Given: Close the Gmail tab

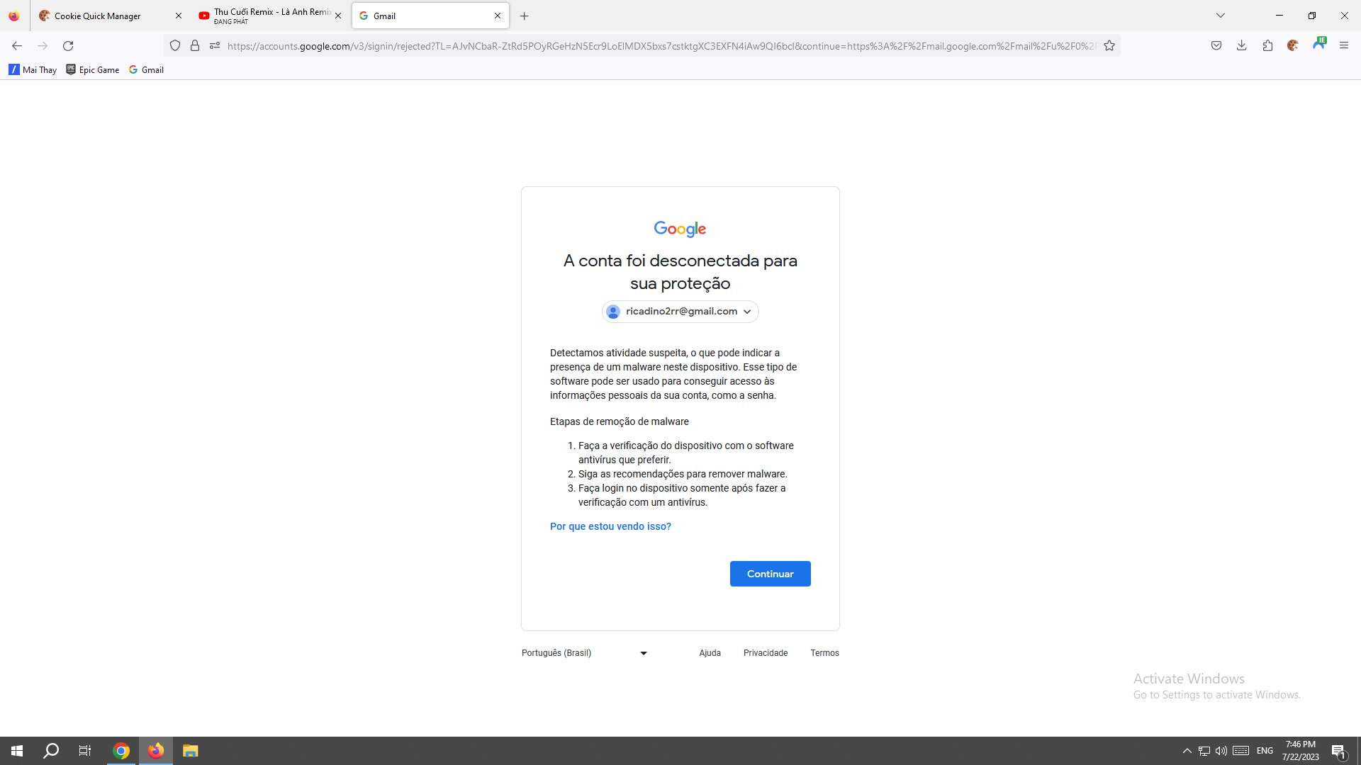Looking at the screenshot, I should pos(498,16).
